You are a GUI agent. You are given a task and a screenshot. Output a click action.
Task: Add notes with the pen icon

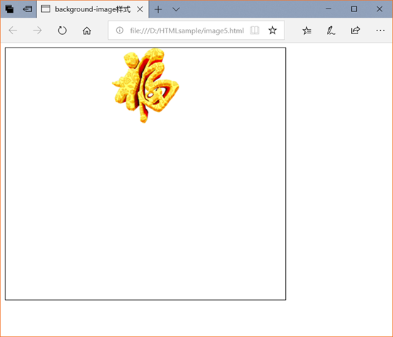[x=331, y=31]
